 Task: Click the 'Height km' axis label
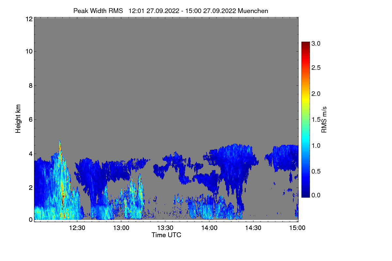pos(18,119)
